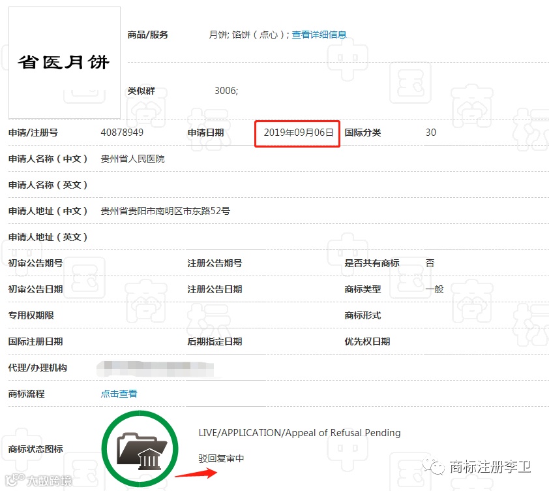
Task: Click the 申请人名称（英文） label
Action: point(48,185)
